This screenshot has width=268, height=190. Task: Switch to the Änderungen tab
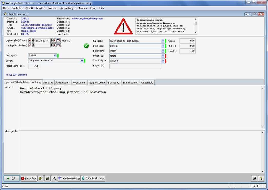(62, 83)
